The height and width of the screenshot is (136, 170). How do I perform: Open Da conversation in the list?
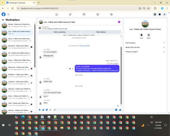[x=17, y=54]
